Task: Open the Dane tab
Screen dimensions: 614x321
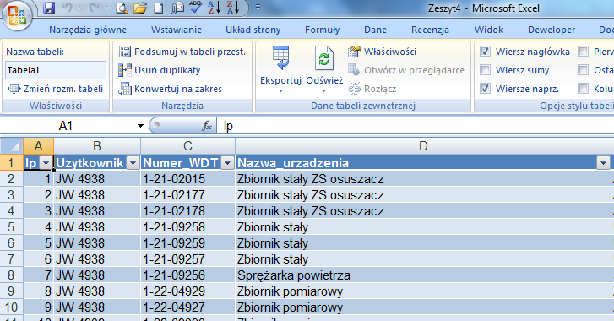Action: coord(375,30)
